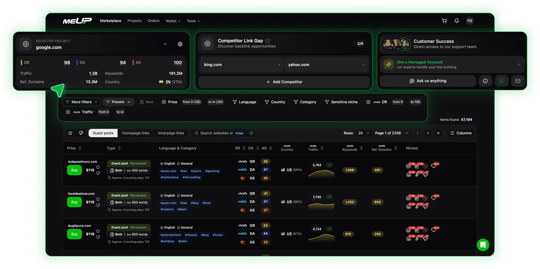Favorite laughpuns.com with the star
540x269 pixels.
tap(98, 231)
